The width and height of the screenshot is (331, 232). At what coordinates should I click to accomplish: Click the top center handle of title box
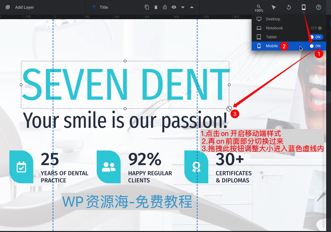coord(125,61)
